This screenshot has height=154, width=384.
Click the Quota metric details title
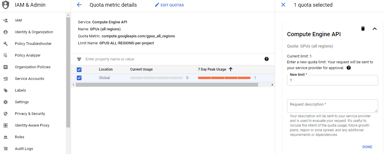(x=113, y=5)
